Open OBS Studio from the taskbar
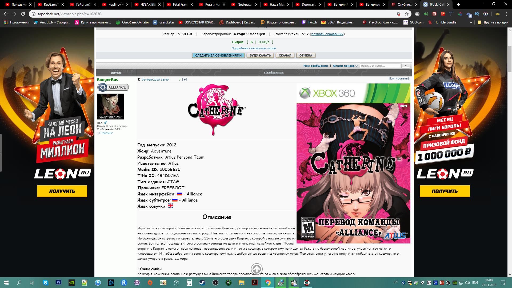This screenshot has height=288, width=512. click(215, 283)
